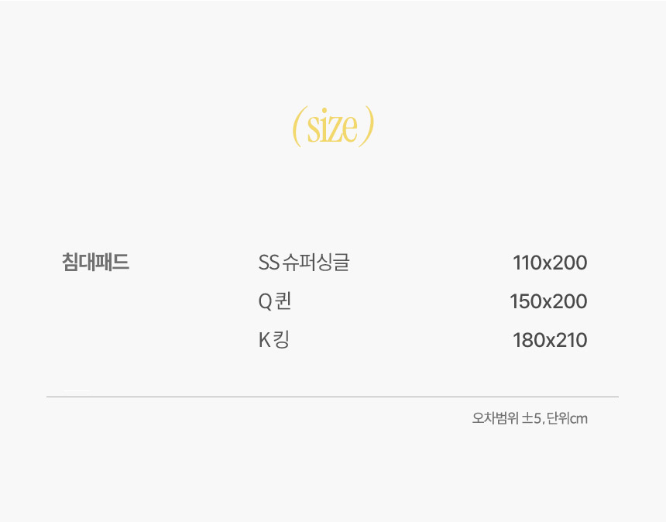Select the 슈퍼싱글 size name
This screenshot has width=666, height=522.
coord(316,262)
